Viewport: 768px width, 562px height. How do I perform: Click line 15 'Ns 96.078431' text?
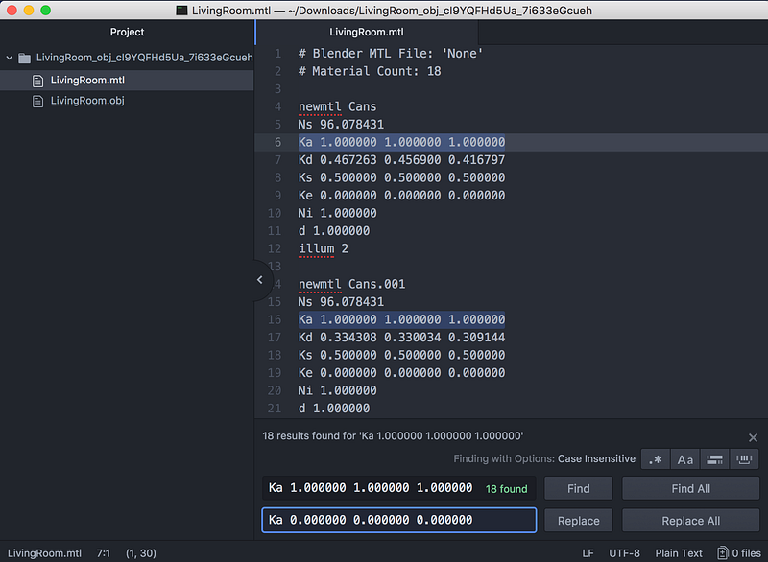tap(341, 302)
